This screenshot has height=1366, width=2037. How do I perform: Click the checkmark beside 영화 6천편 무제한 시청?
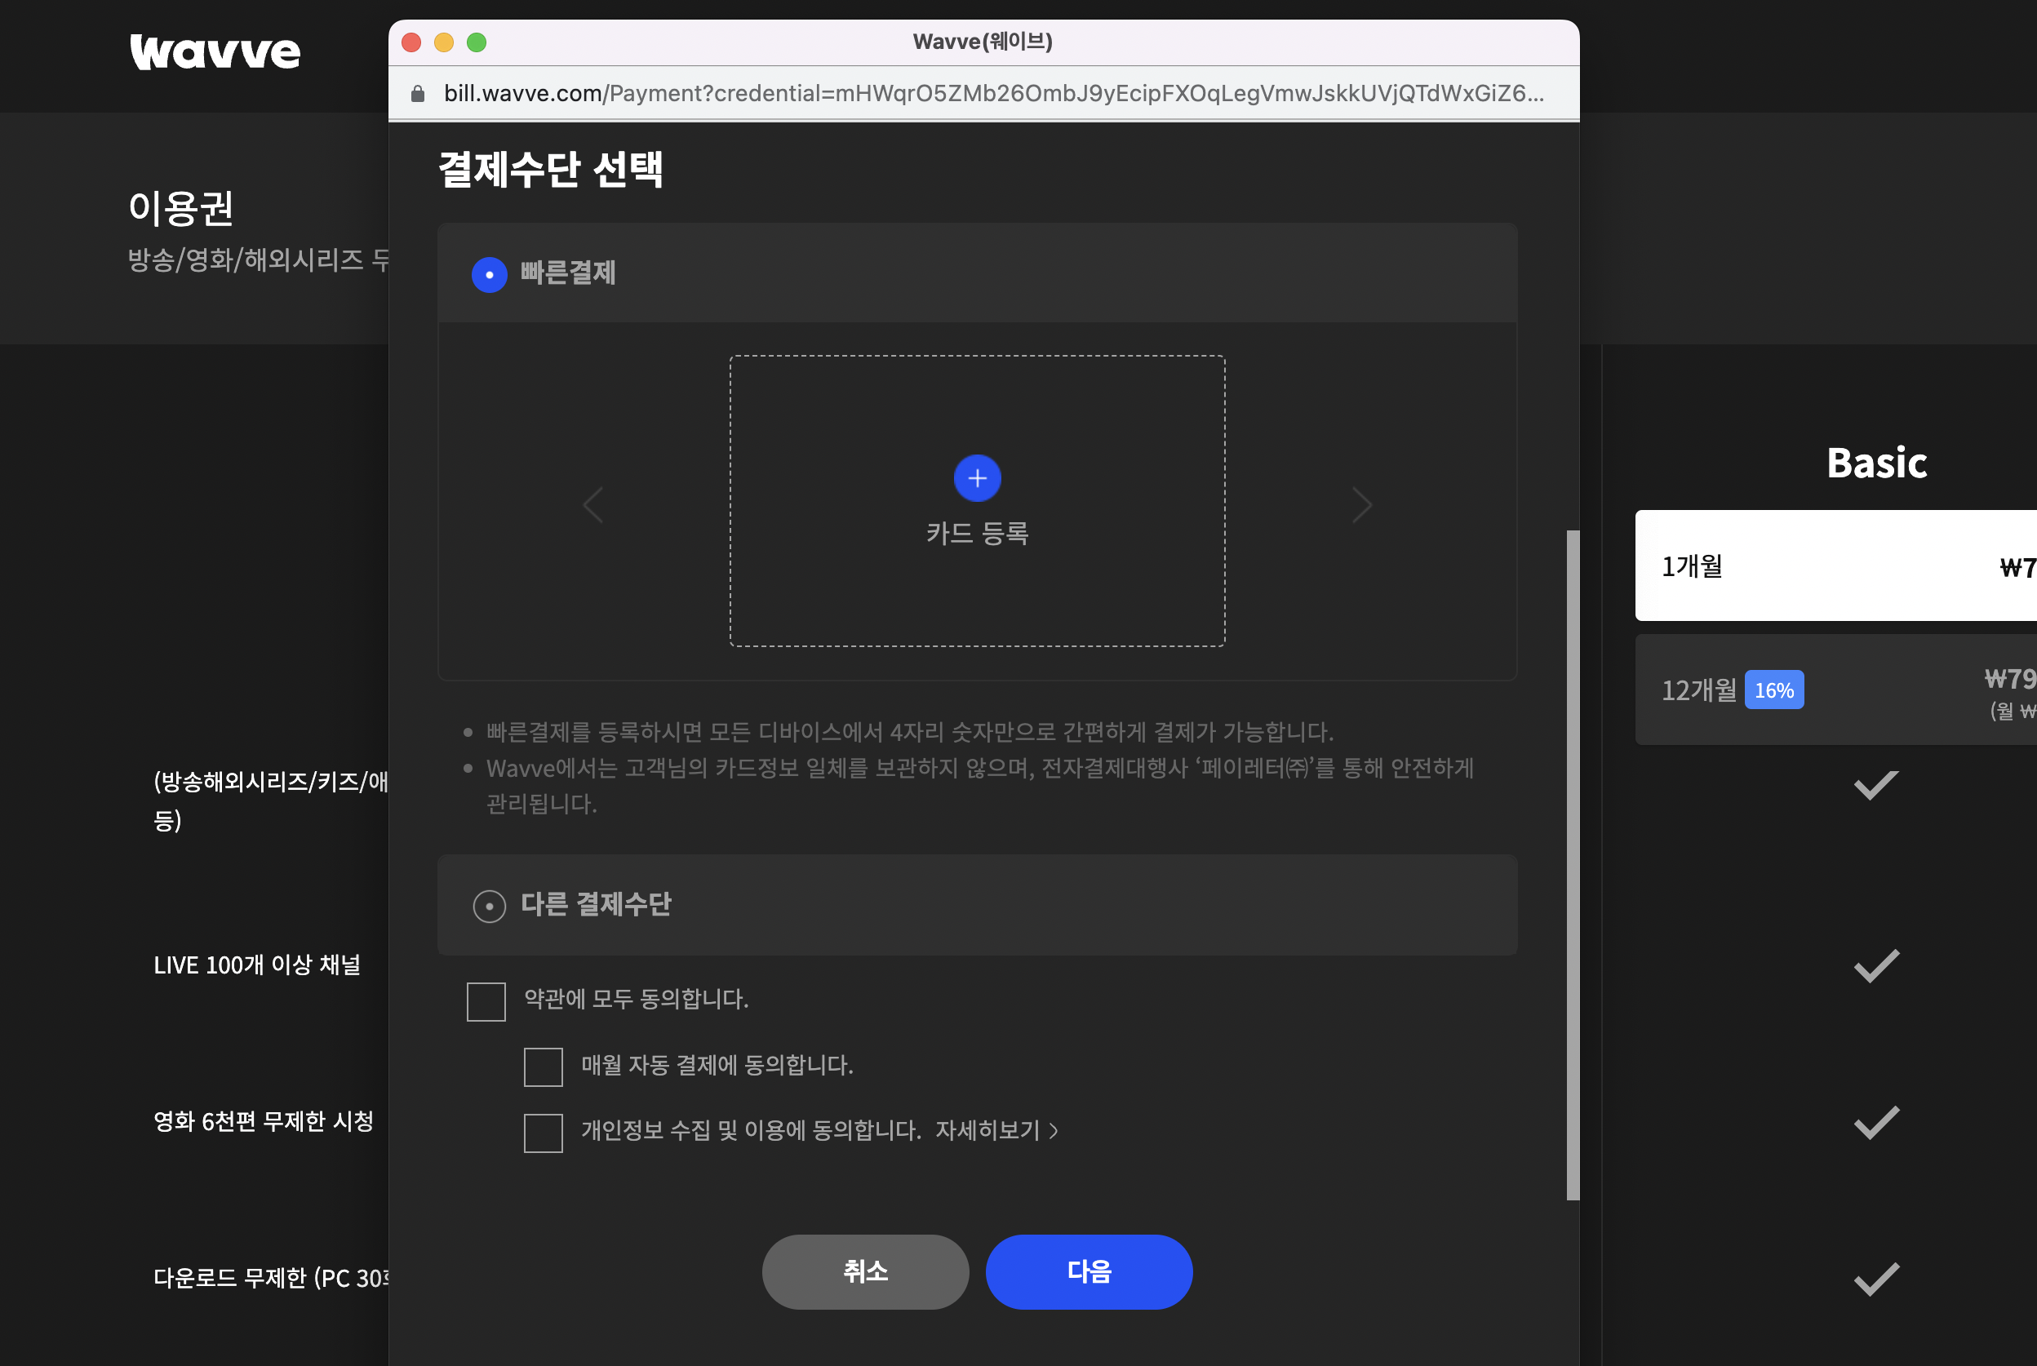(x=1875, y=1123)
